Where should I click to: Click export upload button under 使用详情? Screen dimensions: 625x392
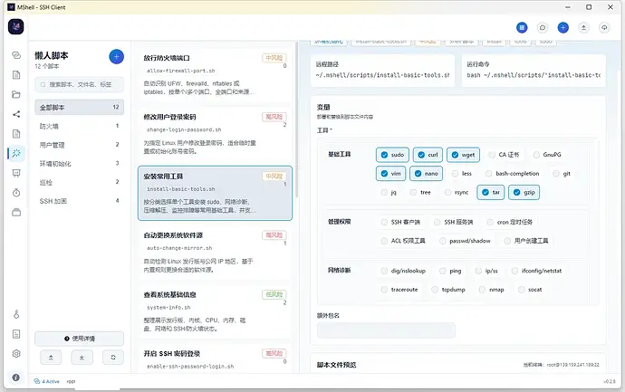click(x=51, y=358)
